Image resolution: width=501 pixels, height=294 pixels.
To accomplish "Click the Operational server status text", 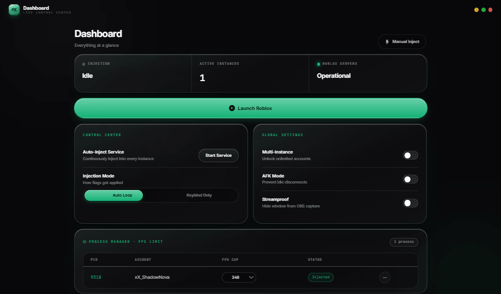I will pos(334,76).
